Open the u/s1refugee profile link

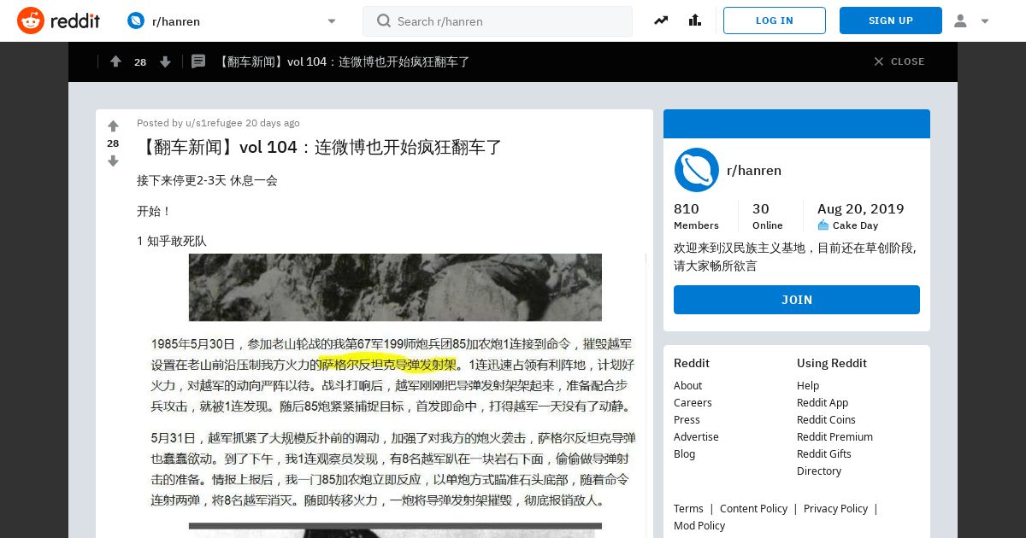214,123
